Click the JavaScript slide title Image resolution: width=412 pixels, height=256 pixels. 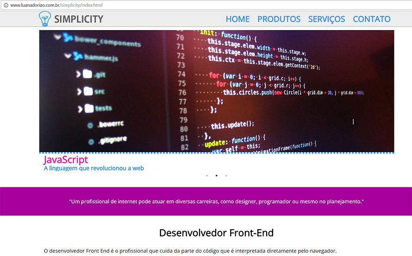[x=66, y=160]
